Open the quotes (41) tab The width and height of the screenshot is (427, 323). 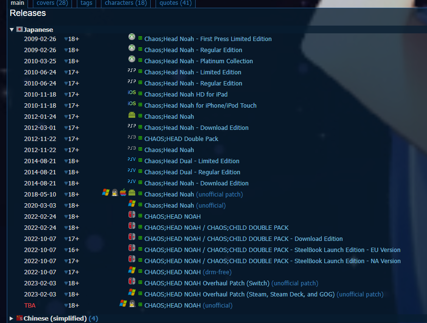(x=176, y=3)
